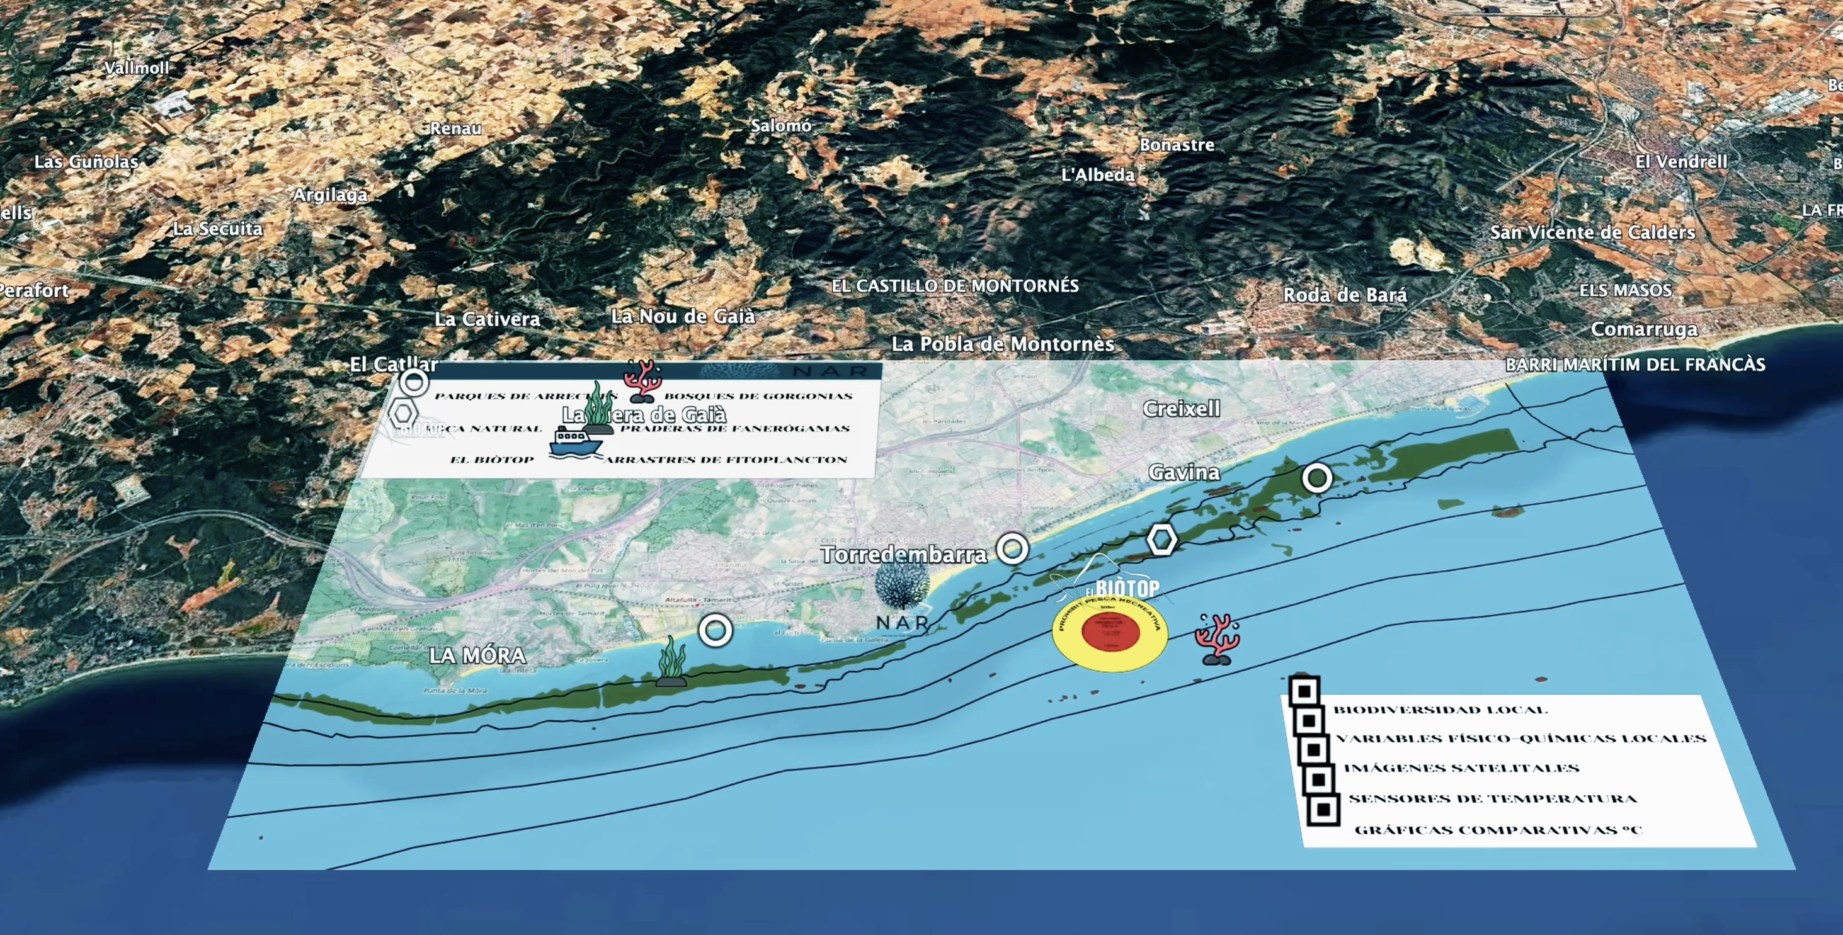Toggle the middle square checkbox in the data panel
Viewport: 1843px width, 935px height.
1313,751
